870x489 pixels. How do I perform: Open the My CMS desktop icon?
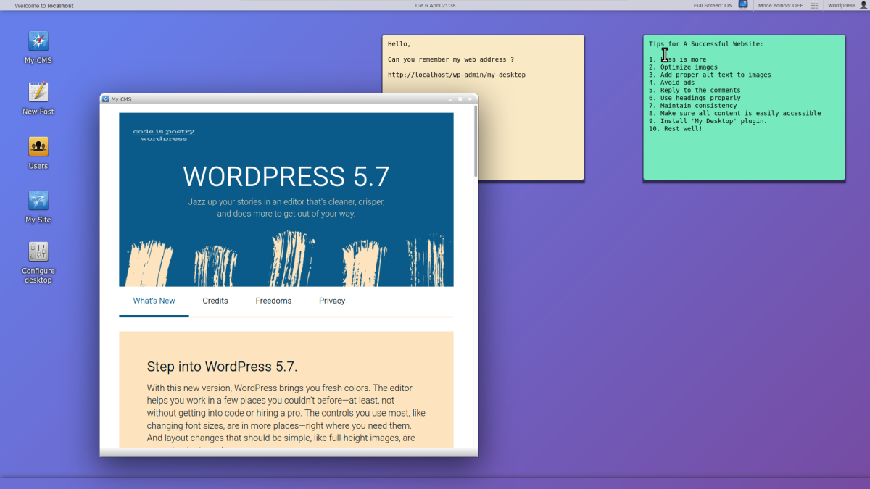(x=38, y=41)
